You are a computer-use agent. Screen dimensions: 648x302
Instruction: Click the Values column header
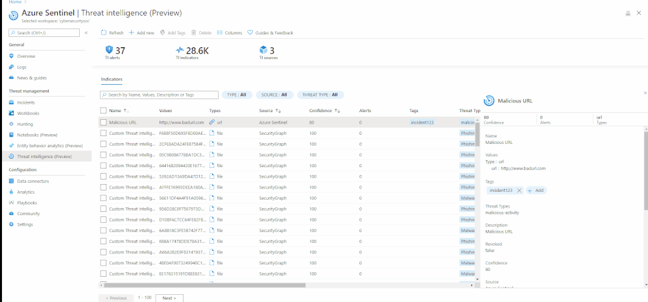(165, 111)
